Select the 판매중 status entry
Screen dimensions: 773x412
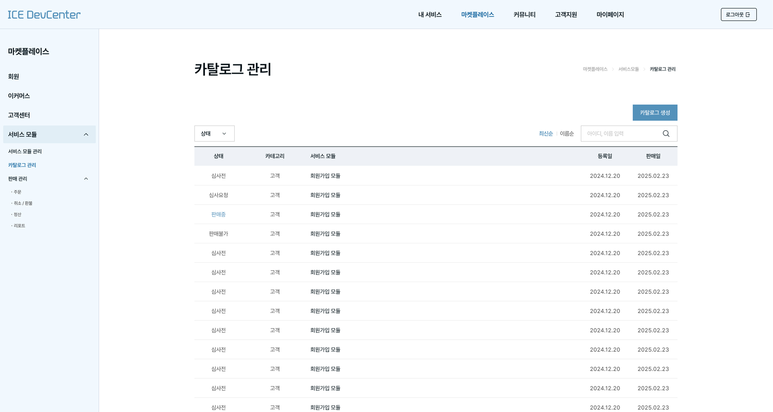(218, 214)
